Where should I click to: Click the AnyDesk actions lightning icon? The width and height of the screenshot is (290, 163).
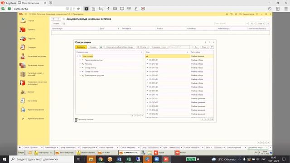108,9
